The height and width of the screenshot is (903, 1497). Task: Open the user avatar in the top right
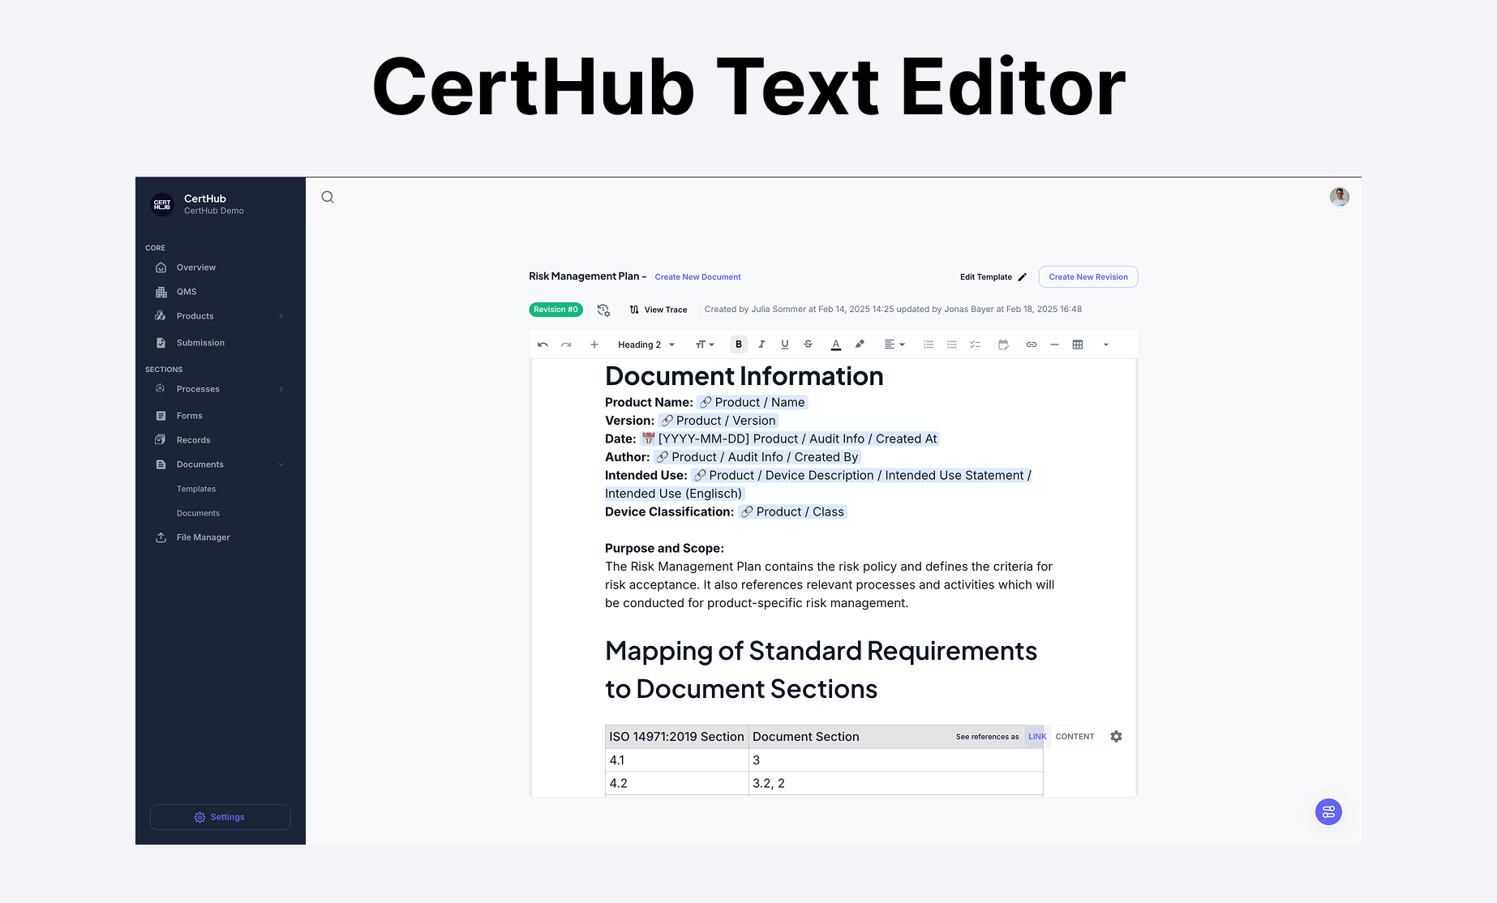click(x=1339, y=196)
